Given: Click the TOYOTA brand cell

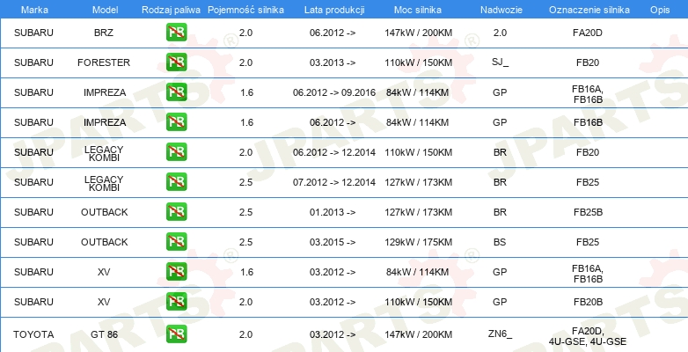Looking at the screenshot, I should (x=33, y=334).
